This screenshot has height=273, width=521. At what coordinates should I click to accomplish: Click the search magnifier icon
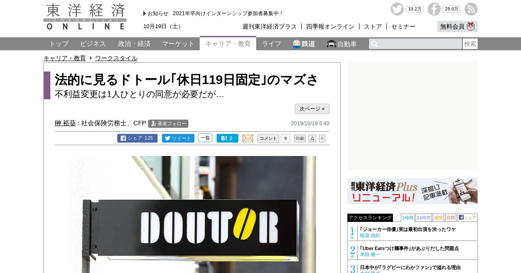pyautogui.click(x=374, y=44)
